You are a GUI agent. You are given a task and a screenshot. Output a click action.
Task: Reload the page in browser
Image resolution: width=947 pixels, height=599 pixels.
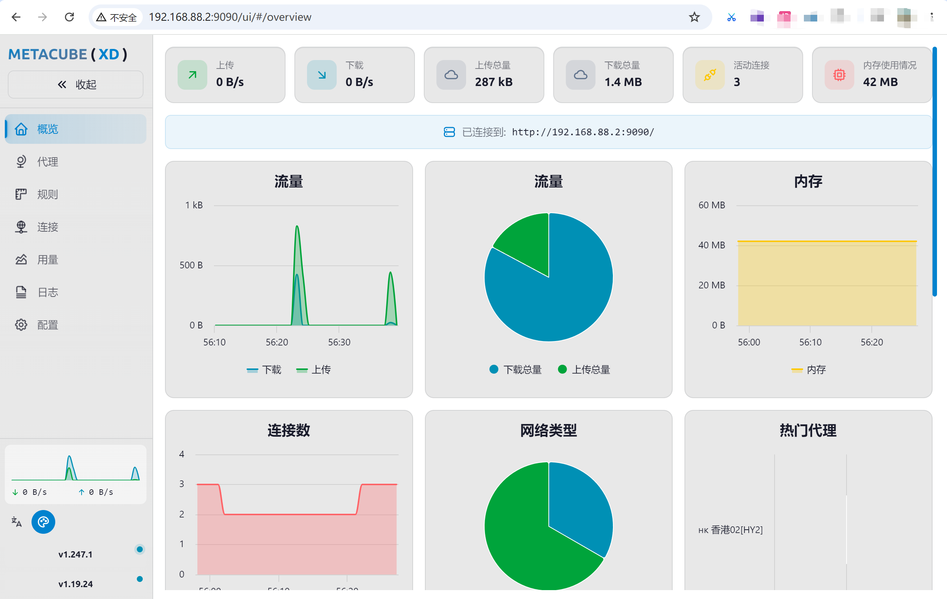69,17
